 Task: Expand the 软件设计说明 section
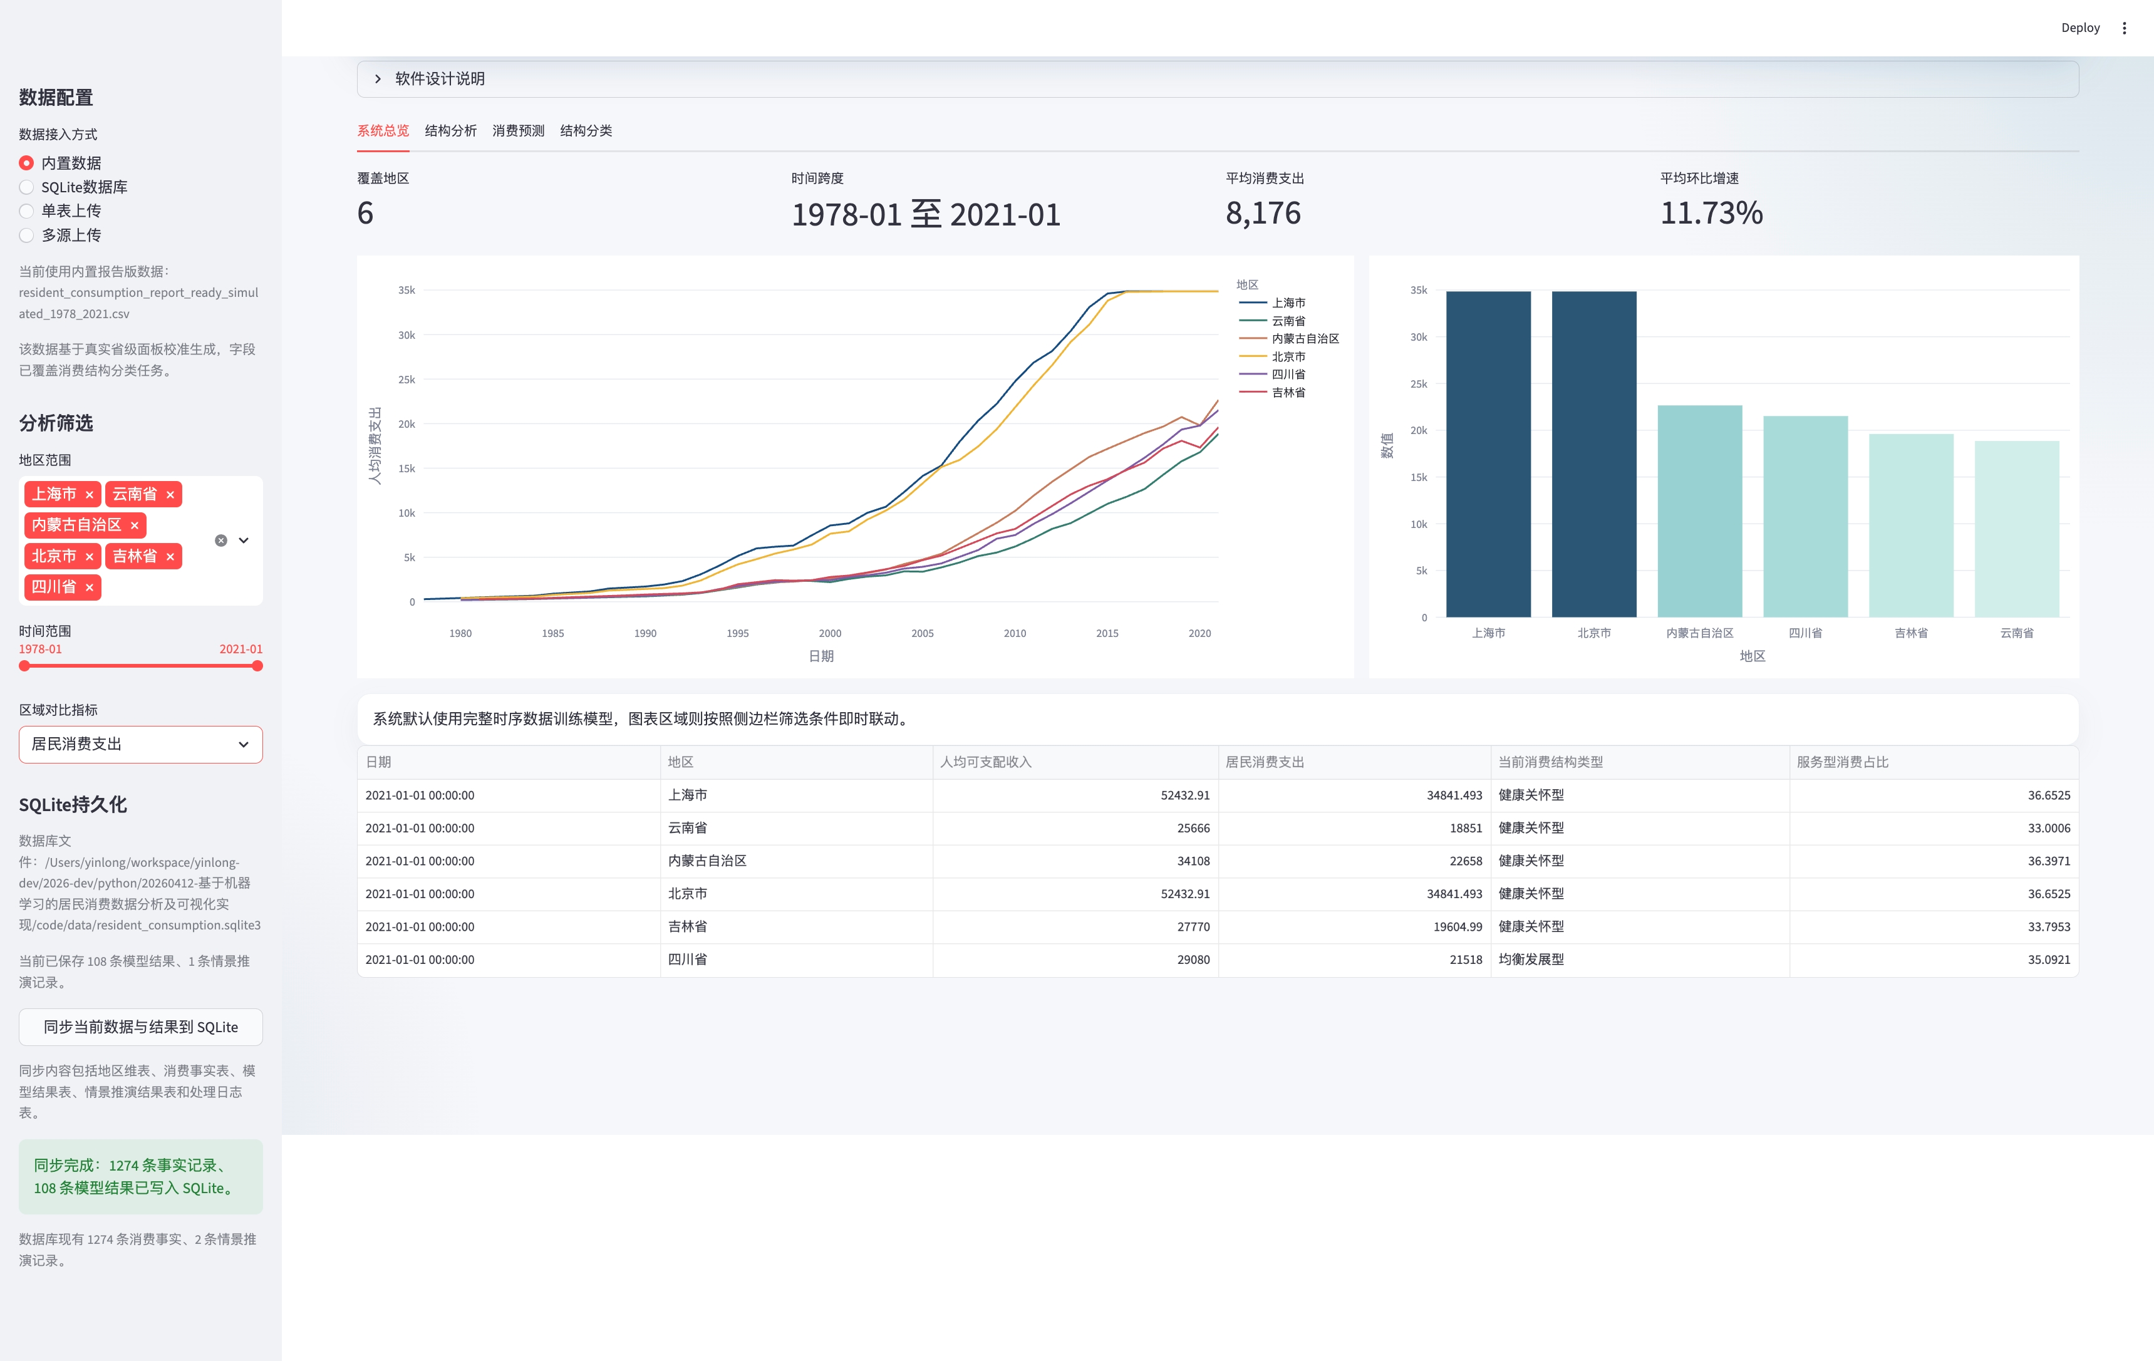coord(1218,79)
